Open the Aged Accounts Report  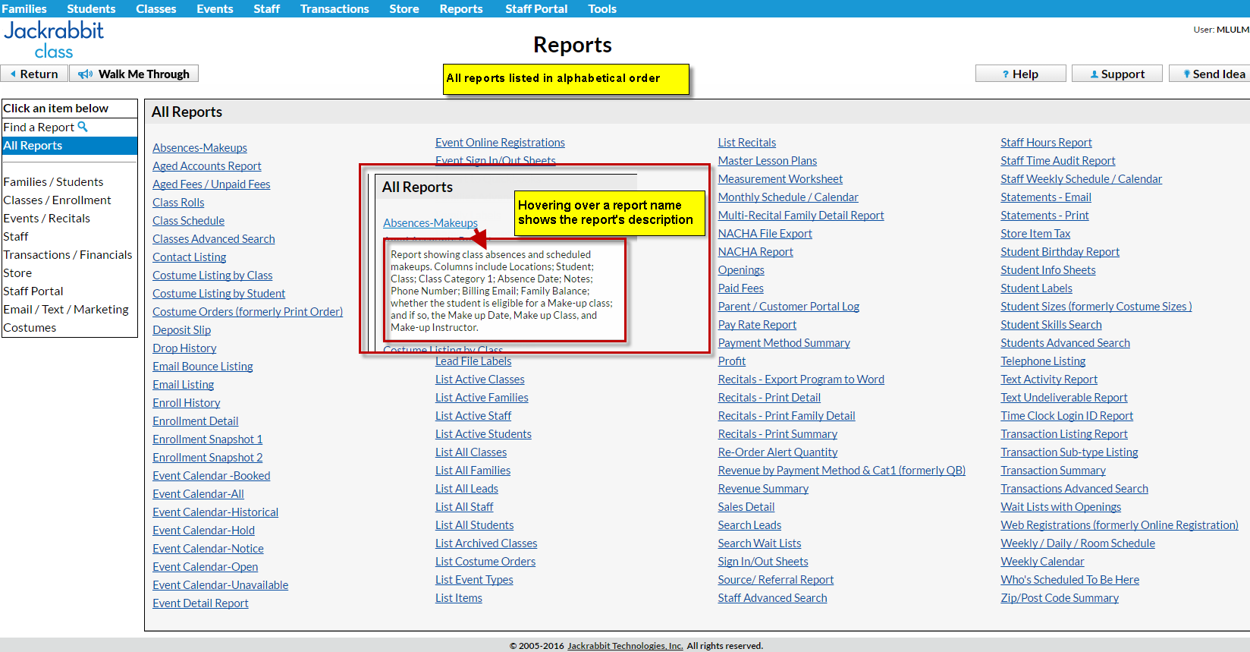206,166
